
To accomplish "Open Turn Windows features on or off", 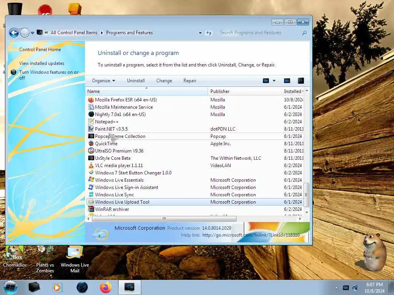I will pyautogui.click(x=49, y=75).
